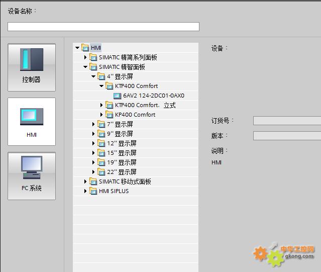The image size is (321, 272).
Task: Select the KP400 Comfort tree label
Action: pyautogui.click(x=135, y=115)
